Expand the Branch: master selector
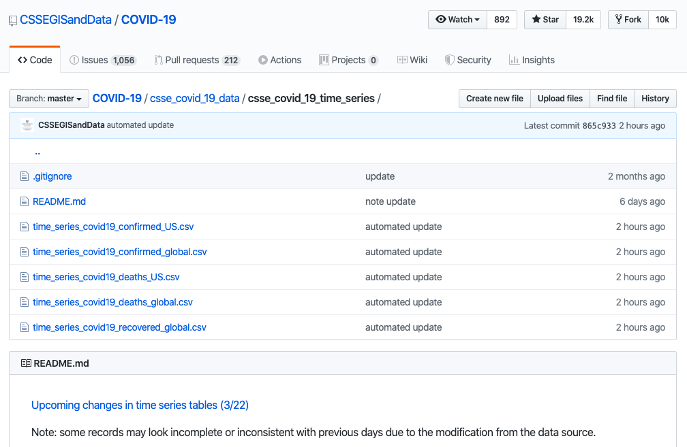This screenshot has height=447, width=687. [x=49, y=99]
